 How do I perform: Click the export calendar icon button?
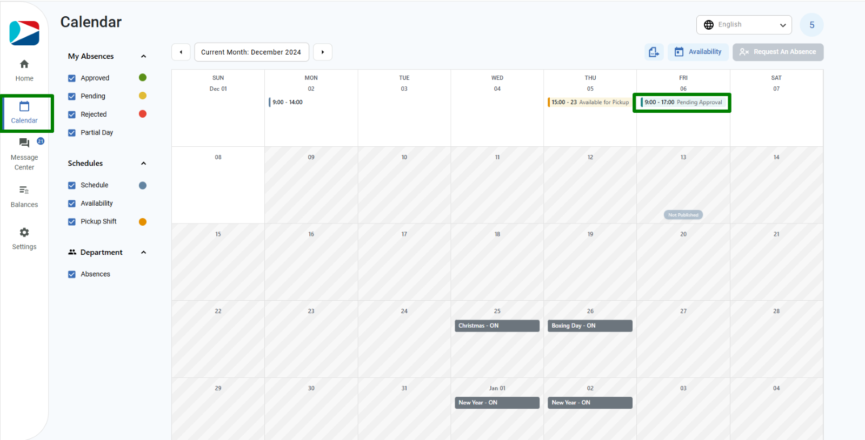pos(654,52)
